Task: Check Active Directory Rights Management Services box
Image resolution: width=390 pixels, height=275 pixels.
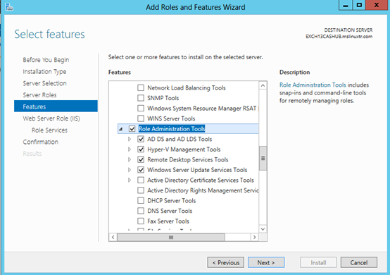Action: click(x=141, y=190)
